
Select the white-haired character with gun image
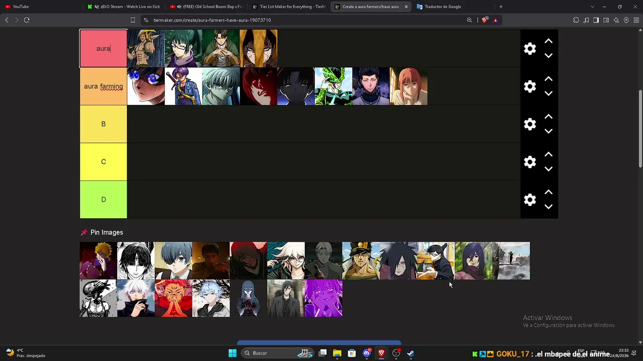click(x=286, y=261)
